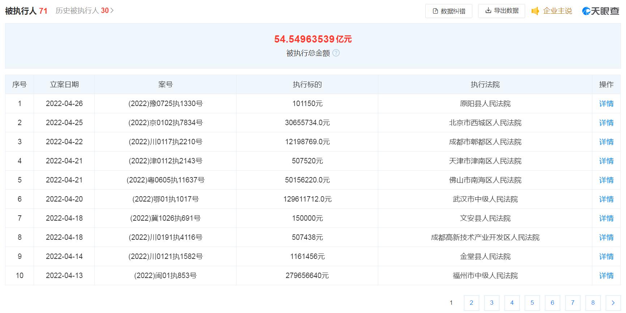Go to page 5
This screenshot has width=626, height=313.
click(x=532, y=303)
